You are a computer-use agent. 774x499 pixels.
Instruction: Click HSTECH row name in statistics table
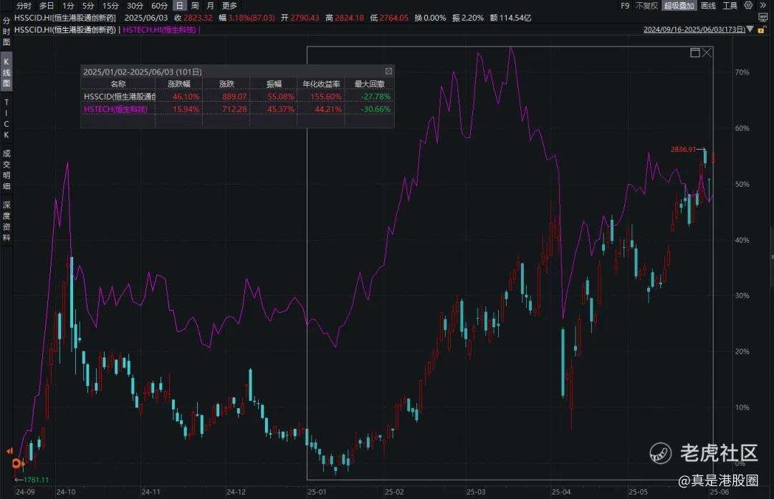pyautogui.click(x=115, y=109)
